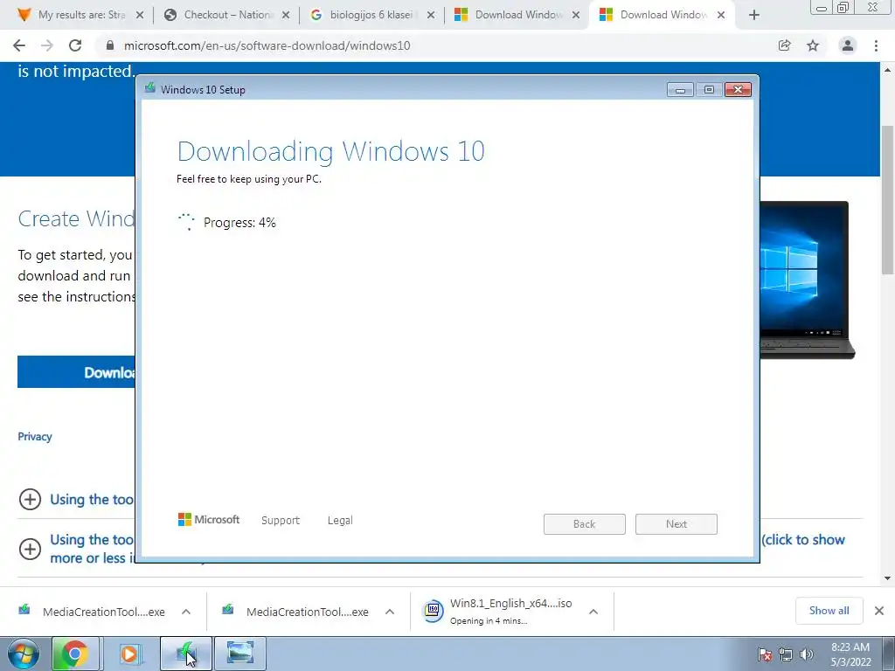Open the Windows Start menu orb

23,654
